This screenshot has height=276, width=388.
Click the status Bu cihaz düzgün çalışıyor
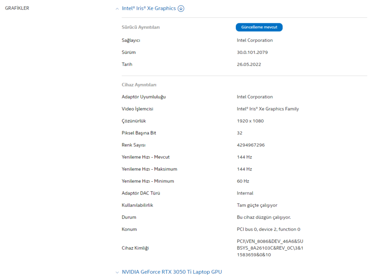pos(264,217)
